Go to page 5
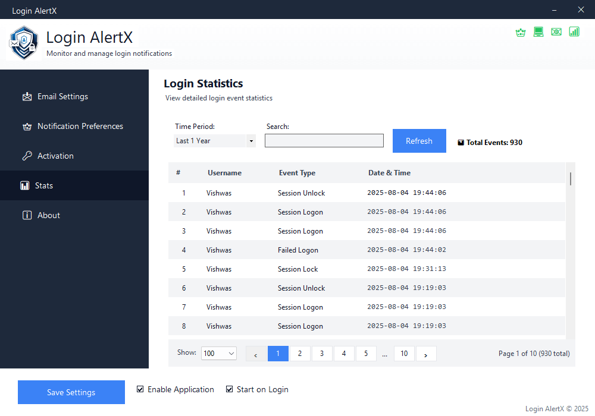Viewport: 595px width, 416px height. point(366,354)
